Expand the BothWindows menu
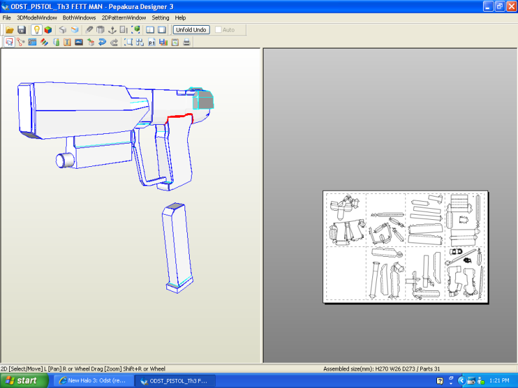The image size is (518, 388). pos(80,17)
